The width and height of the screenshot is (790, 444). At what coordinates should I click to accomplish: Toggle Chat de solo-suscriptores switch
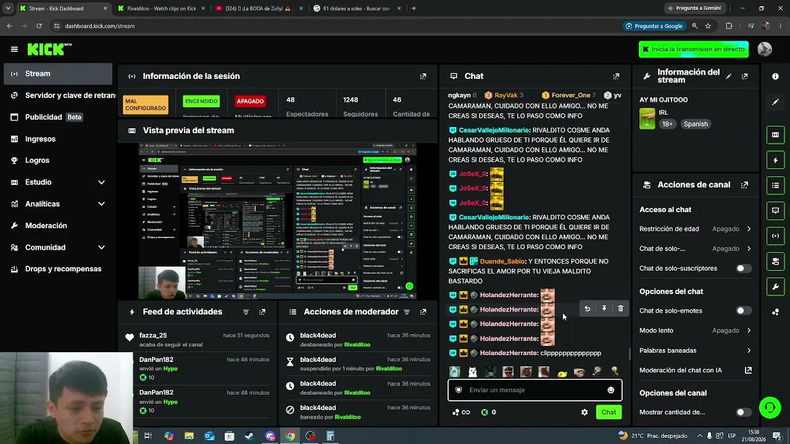click(744, 269)
